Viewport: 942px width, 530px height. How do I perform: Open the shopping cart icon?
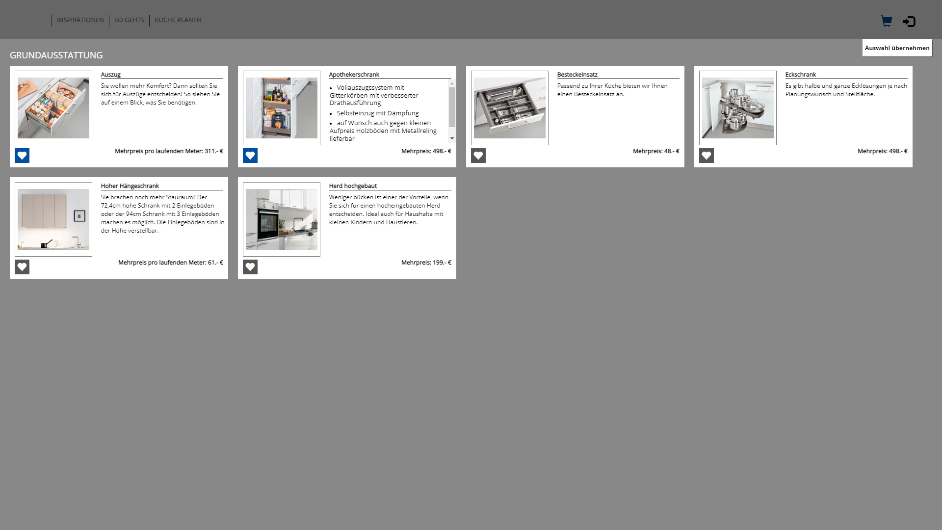pos(886,21)
